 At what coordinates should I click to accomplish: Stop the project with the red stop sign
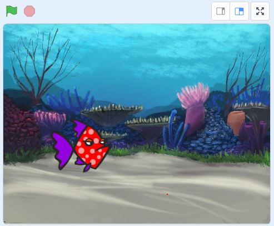[29, 11]
